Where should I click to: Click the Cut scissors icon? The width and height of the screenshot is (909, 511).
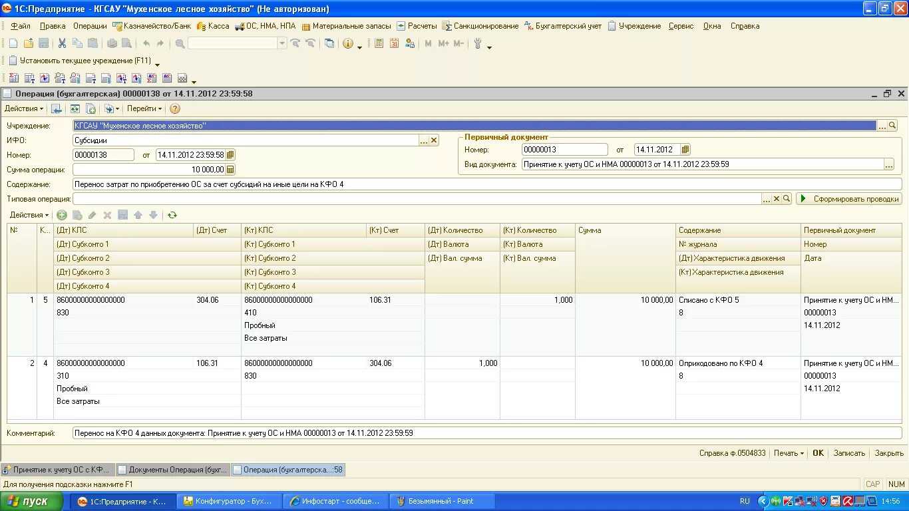point(62,43)
